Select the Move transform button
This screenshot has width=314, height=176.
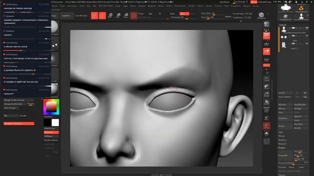point(110,16)
